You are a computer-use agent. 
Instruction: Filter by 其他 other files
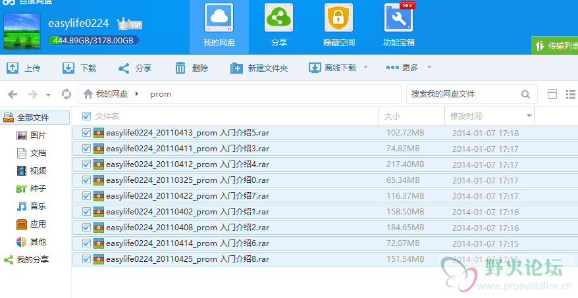point(32,241)
